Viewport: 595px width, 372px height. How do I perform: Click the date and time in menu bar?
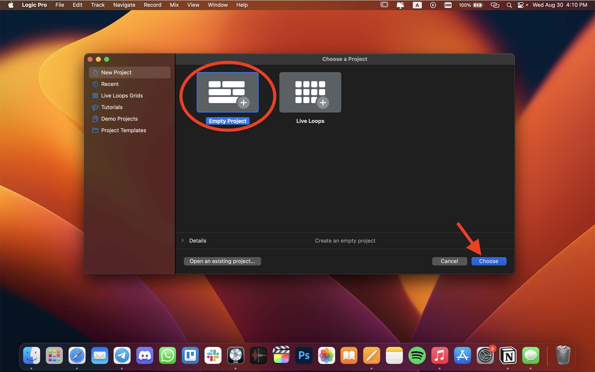(560, 5)
